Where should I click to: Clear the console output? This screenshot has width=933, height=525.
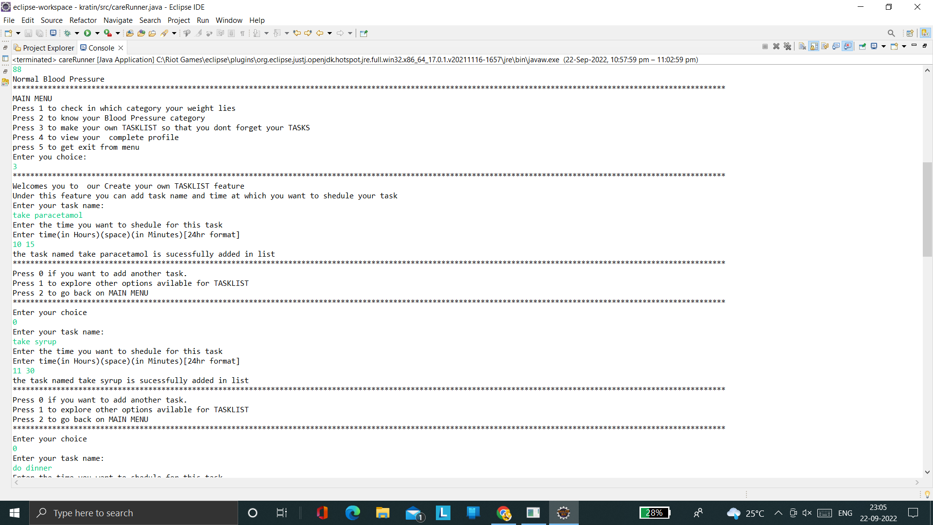[802, 46]
